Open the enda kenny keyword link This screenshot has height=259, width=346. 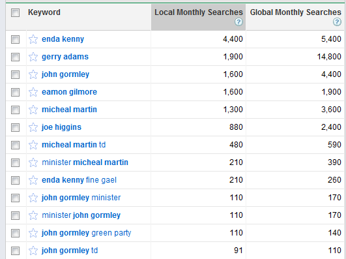(x=63, y=39)
